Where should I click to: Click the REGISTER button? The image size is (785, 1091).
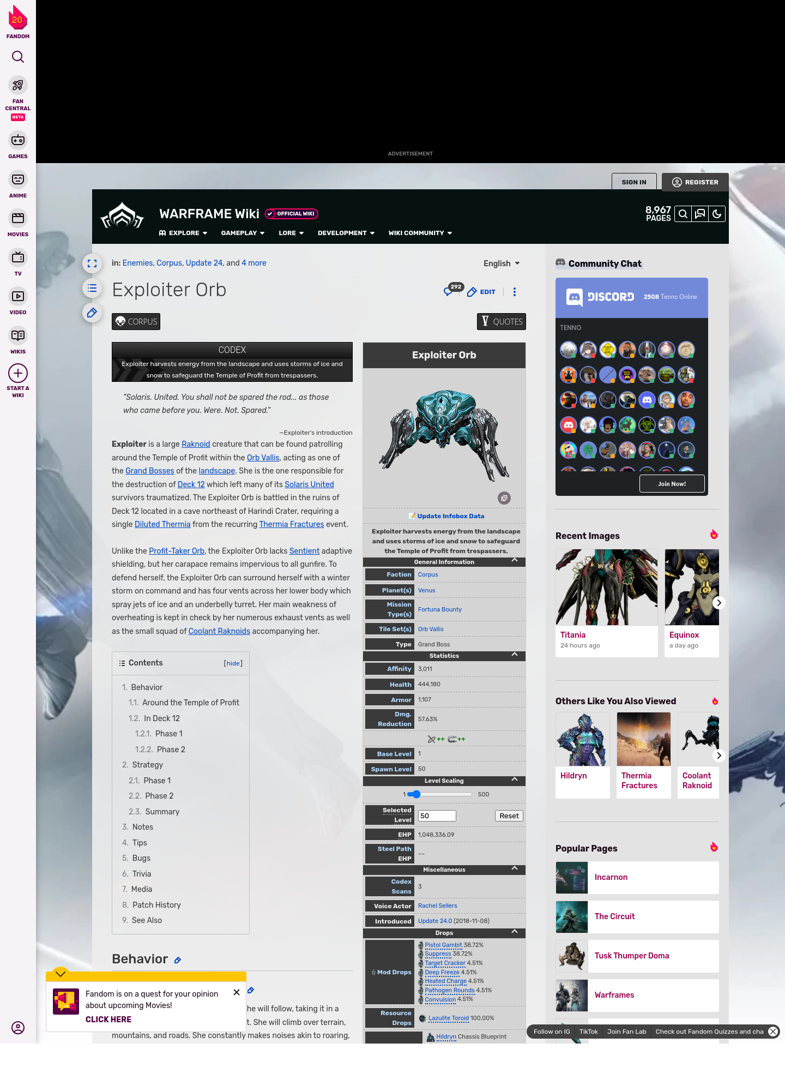(695, 182)
